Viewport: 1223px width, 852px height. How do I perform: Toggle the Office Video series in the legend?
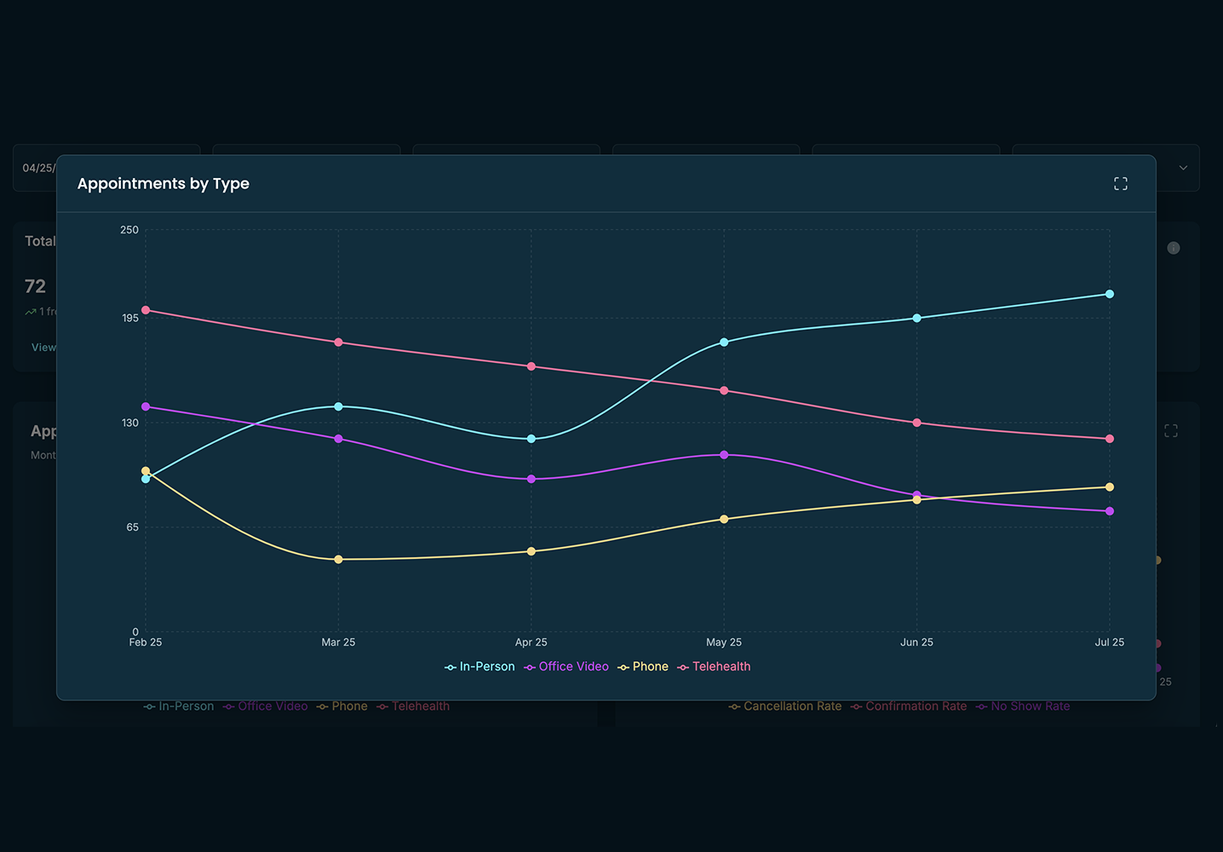click(566, 667)
